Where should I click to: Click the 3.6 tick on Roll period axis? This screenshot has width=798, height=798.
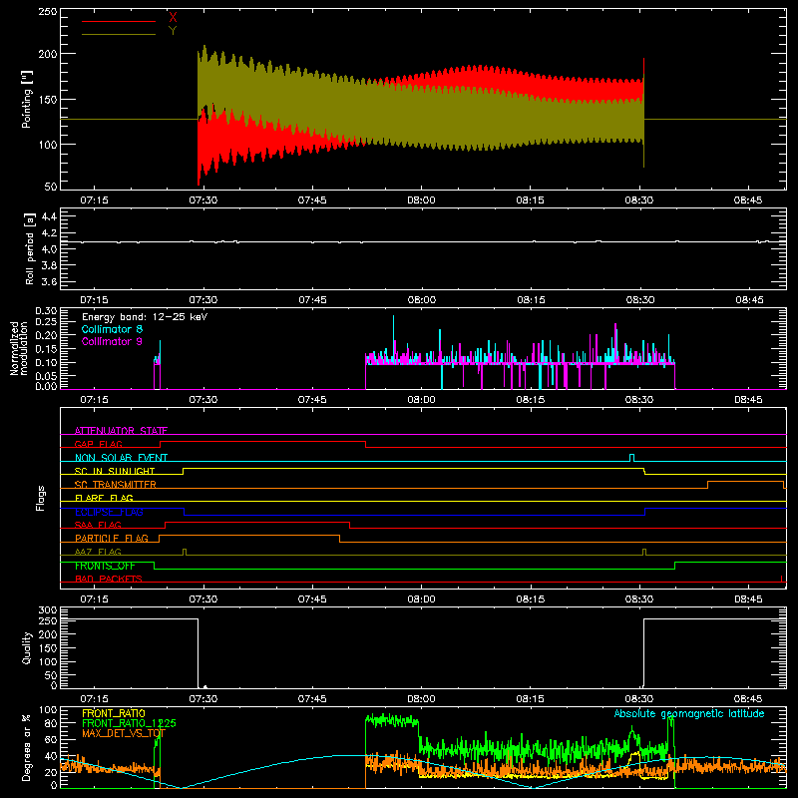tap(49, 281)
